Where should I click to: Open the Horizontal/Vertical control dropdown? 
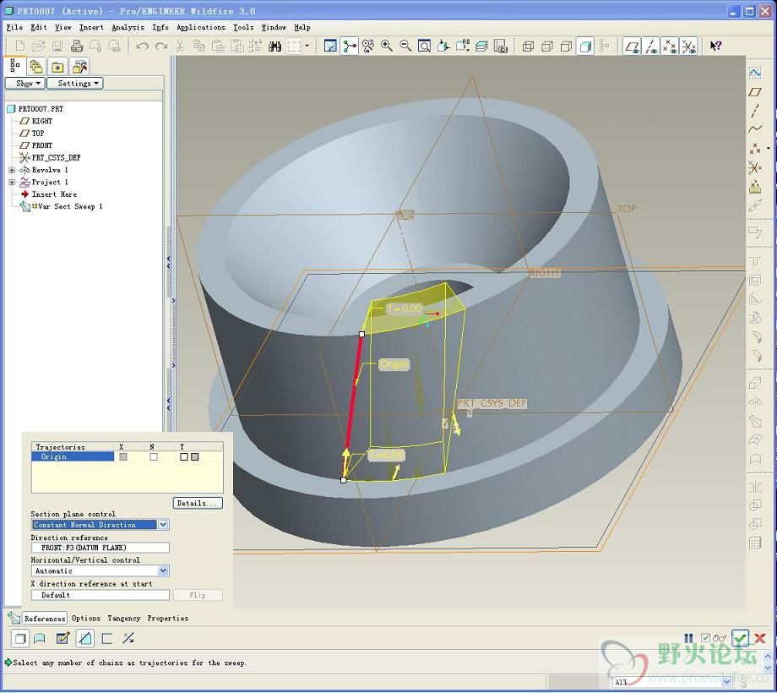[163, 570]
